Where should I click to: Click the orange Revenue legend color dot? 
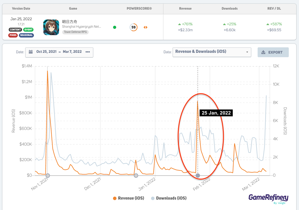pos(115,198)
